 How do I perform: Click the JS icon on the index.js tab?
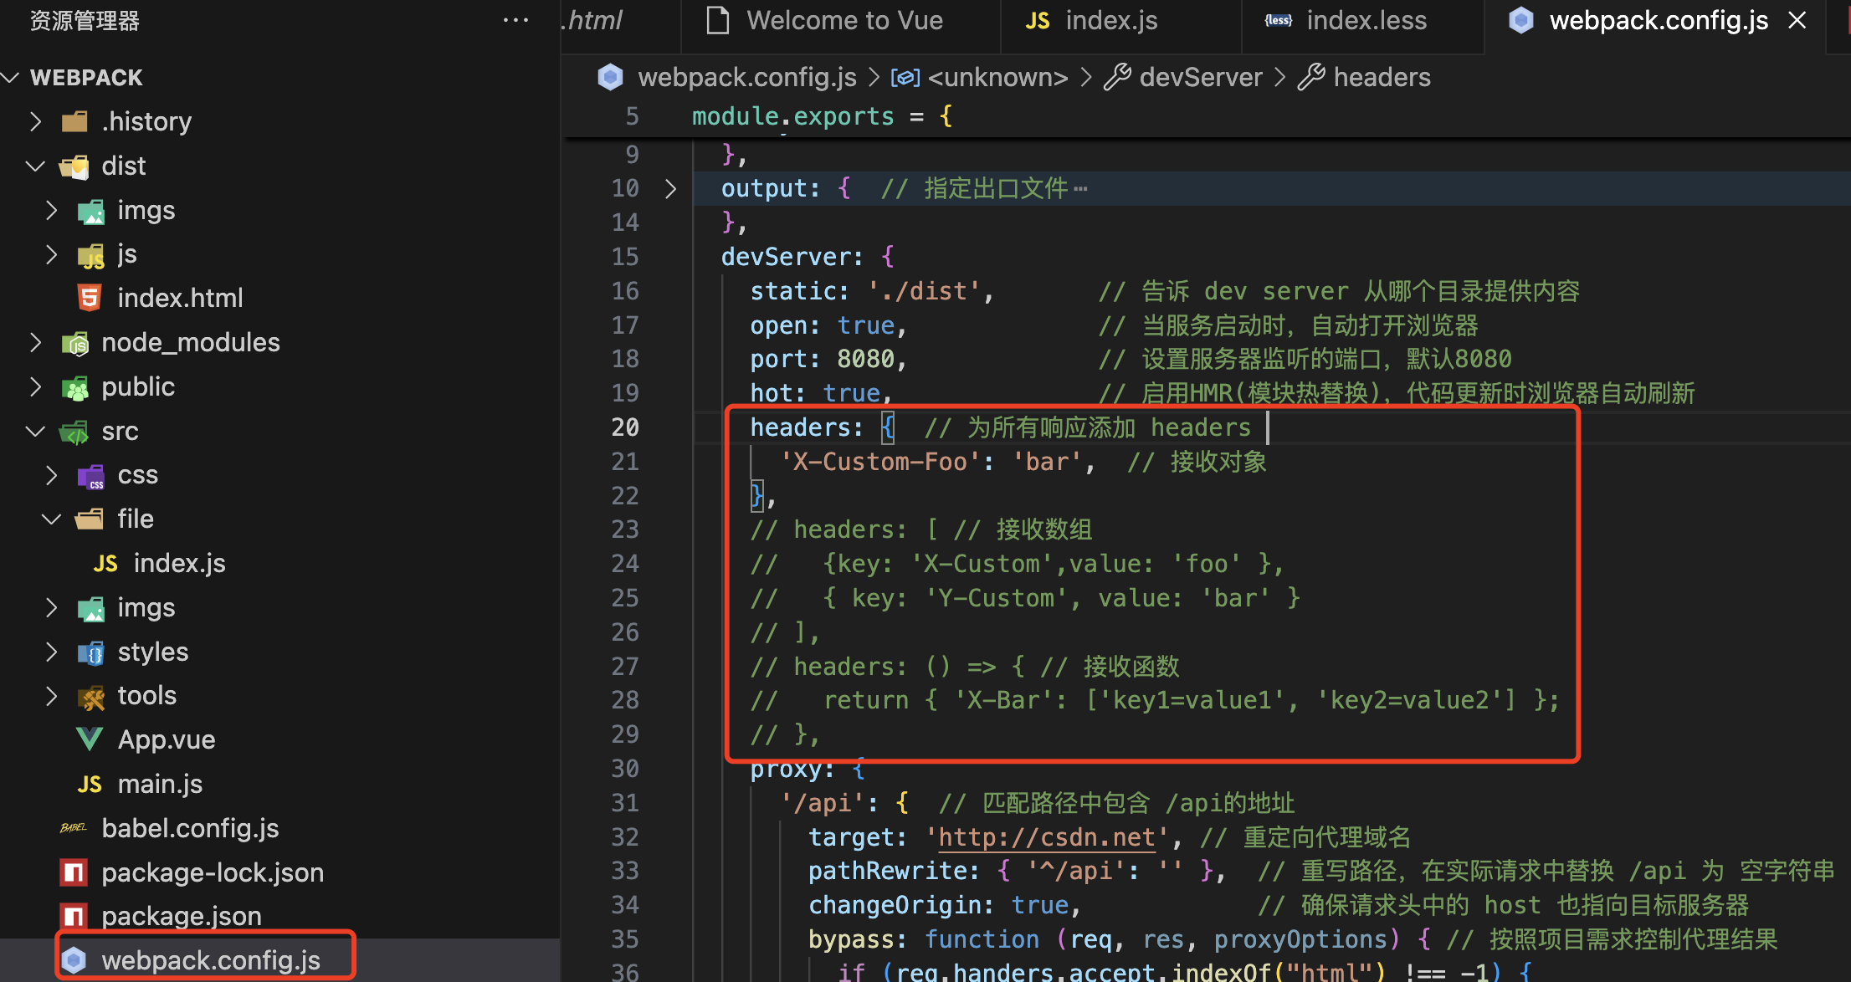pyautogui.click(x=1038, y=19)
